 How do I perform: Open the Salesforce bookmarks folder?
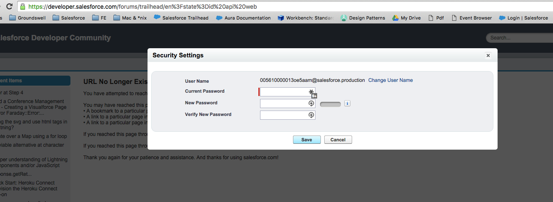69,18
